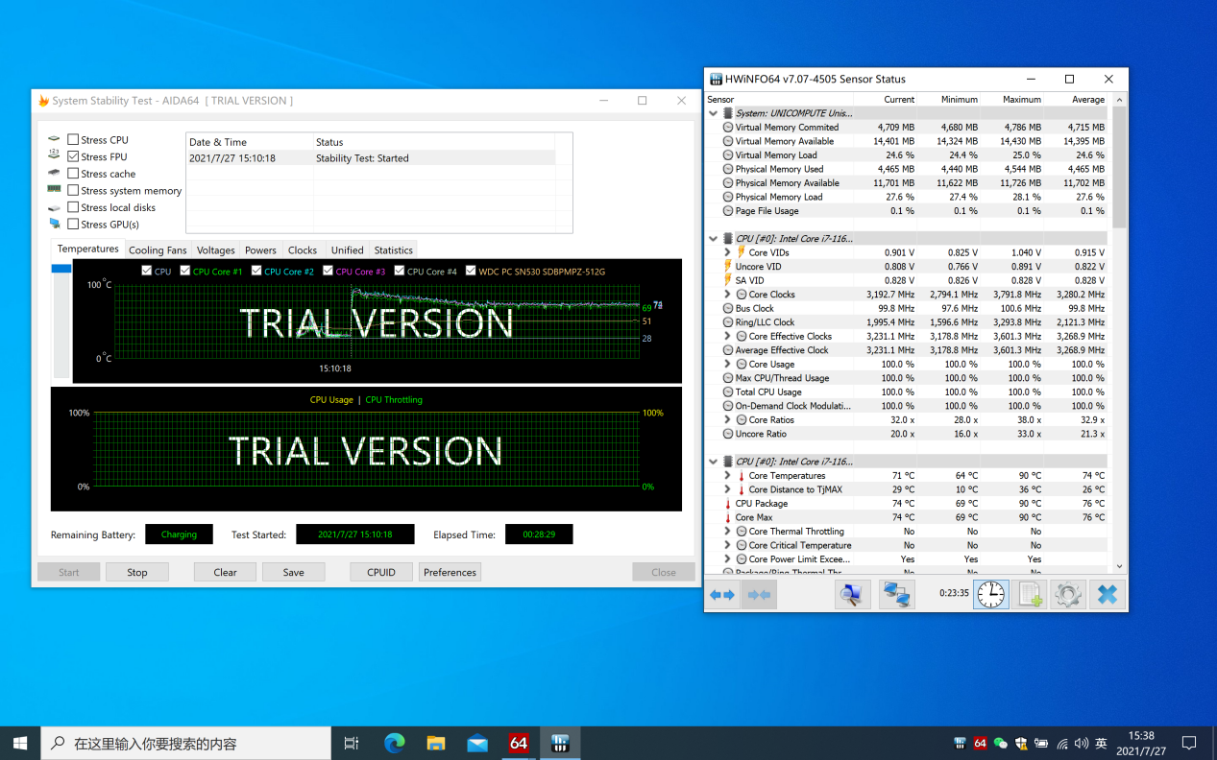Open the Statistics tab

pyautogui.click(x=393, y=250)
